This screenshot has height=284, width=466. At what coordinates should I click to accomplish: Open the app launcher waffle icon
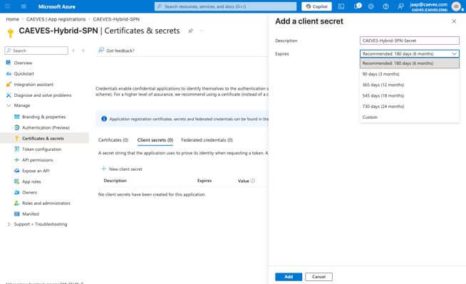(7, 6)
